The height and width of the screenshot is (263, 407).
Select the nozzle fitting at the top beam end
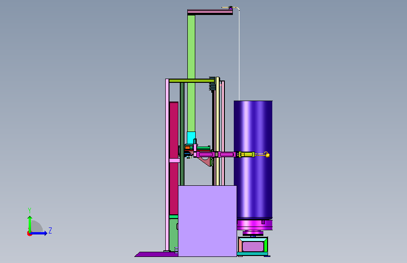[230, 8]
